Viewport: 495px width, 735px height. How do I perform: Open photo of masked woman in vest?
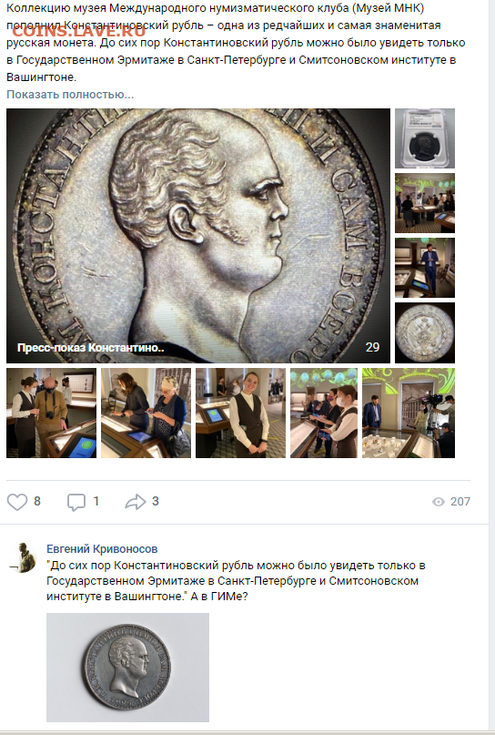point(324,413)
